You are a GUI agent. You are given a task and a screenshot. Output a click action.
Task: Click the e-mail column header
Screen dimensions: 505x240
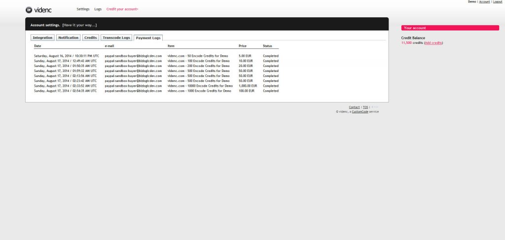109,46
